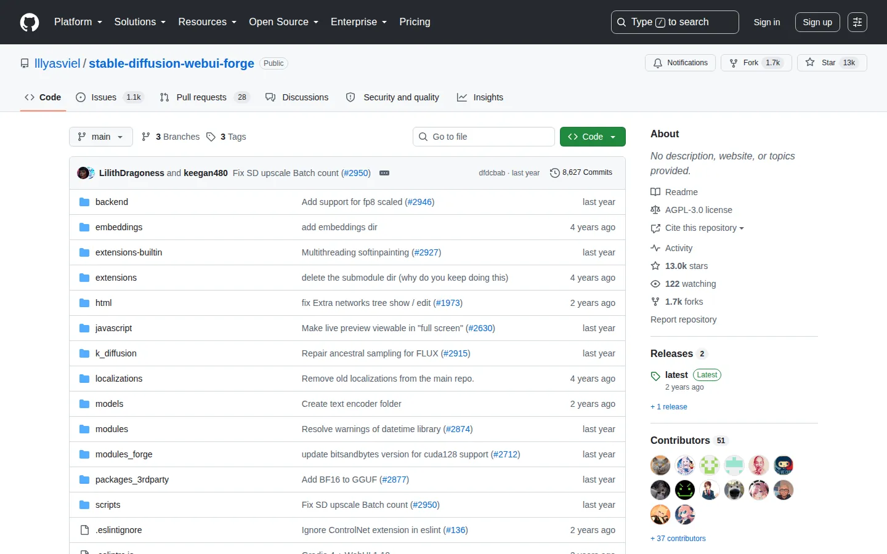Open pull request #2950 in commit bar
The image size is (887, 554).
pos(356,173)
